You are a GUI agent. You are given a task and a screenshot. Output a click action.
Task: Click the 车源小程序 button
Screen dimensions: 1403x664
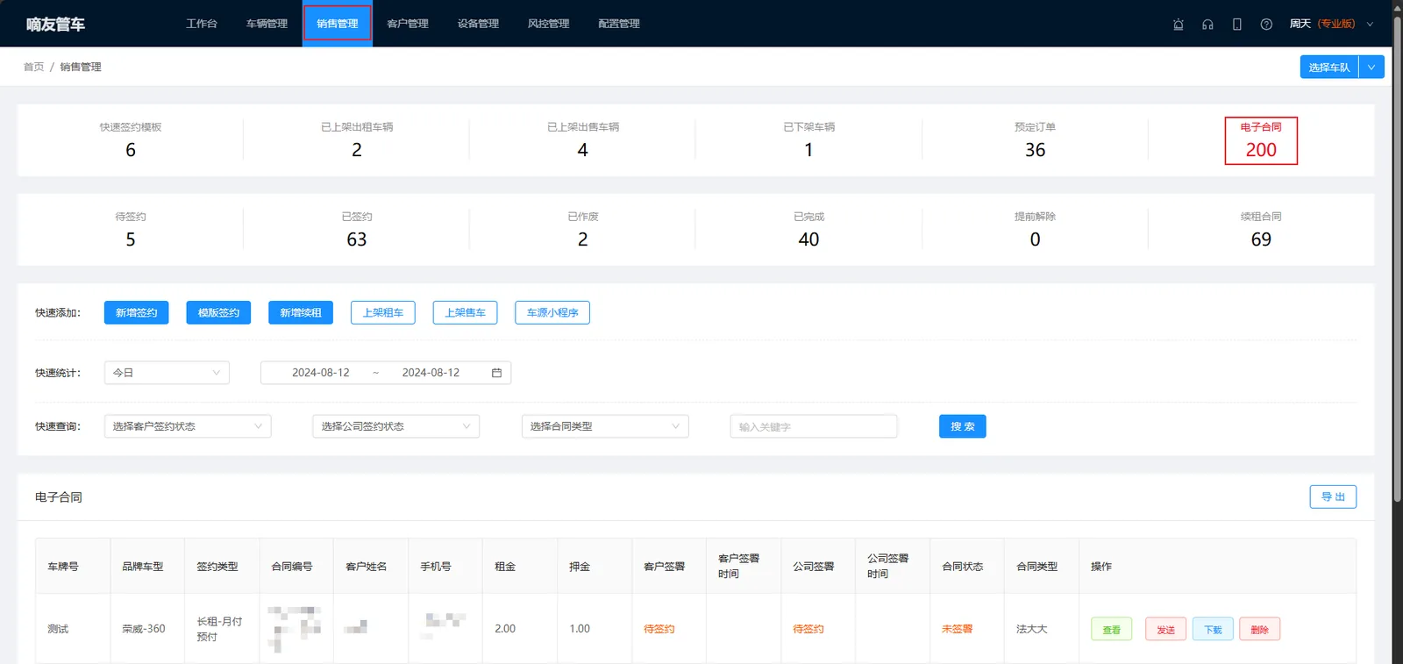(552, 312)
